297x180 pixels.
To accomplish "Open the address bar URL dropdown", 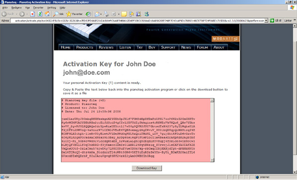I will click(x=266, y=20).
